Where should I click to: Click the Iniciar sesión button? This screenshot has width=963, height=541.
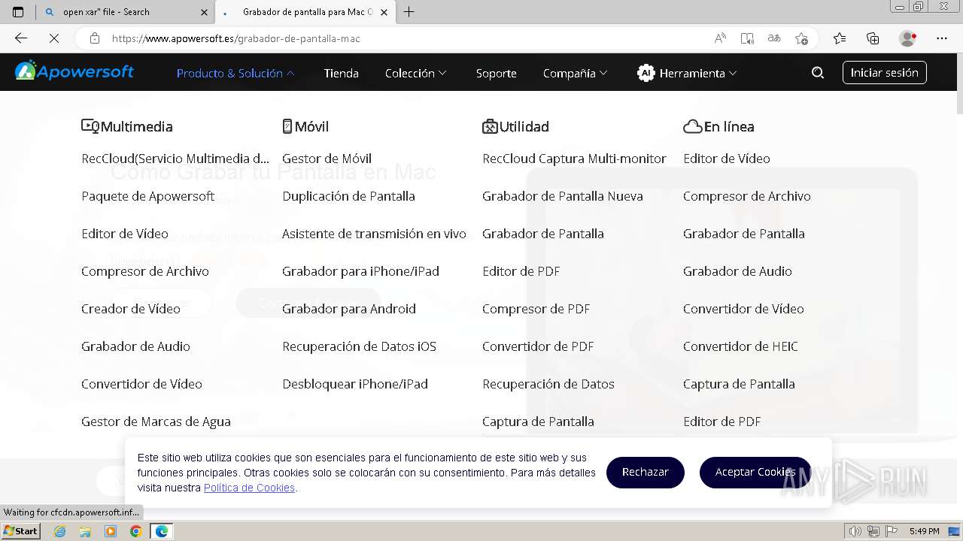pos(884,73)
